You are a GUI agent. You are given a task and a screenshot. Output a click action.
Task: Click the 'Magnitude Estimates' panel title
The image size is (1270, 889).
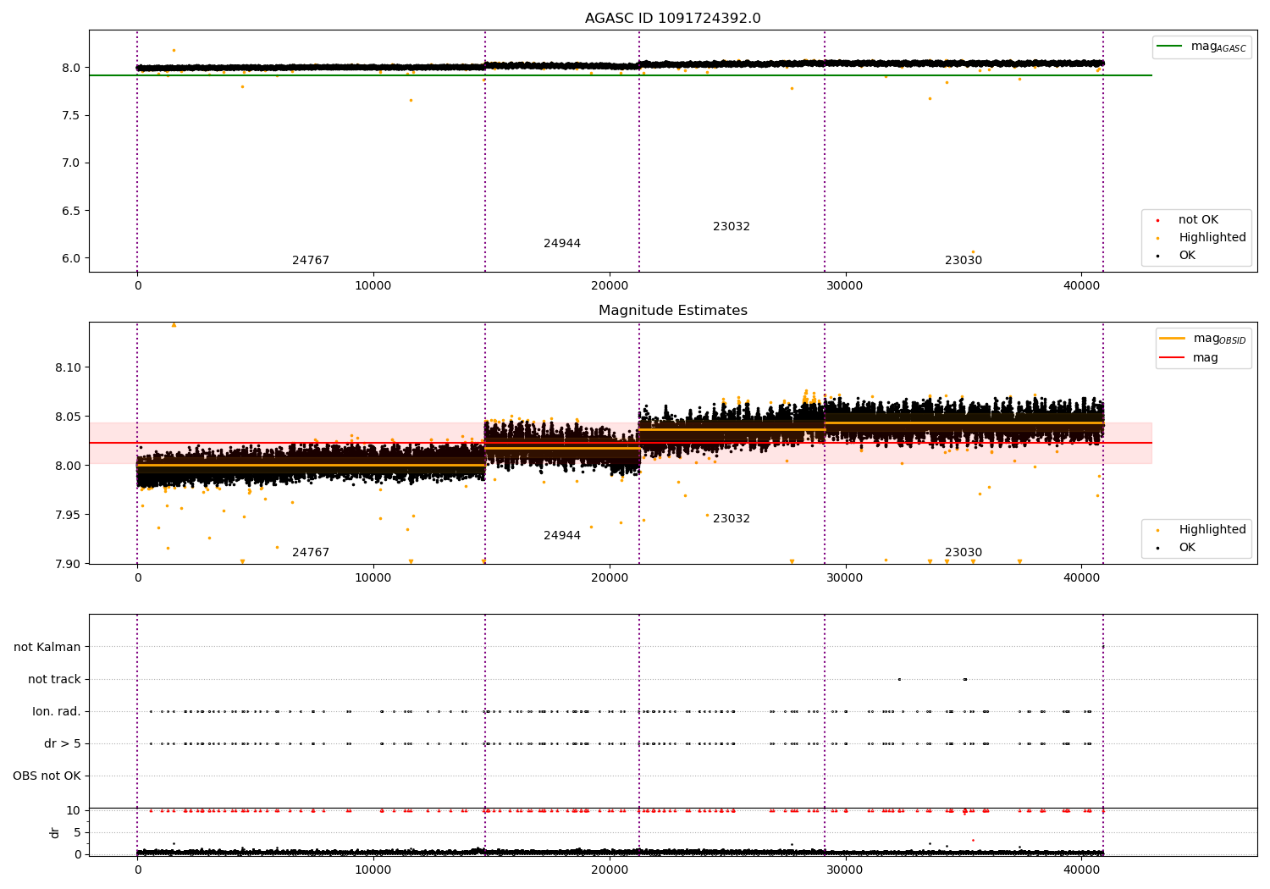pos(673,311)
